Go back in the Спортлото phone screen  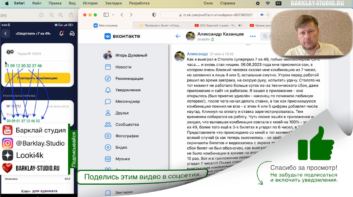click(6, 33)
